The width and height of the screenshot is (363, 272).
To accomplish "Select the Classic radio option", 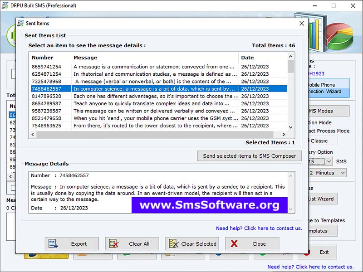I will (319, 141).
